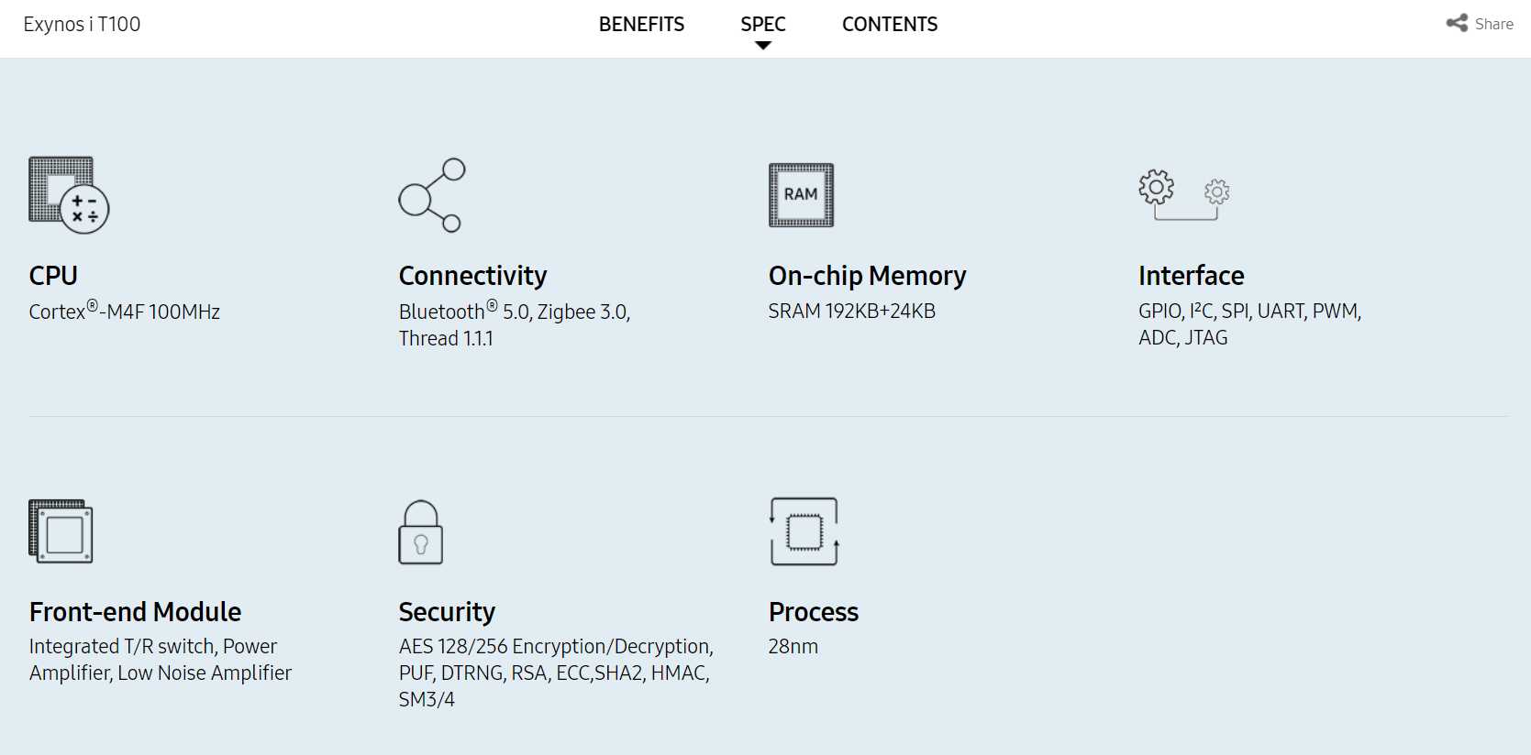Click the On-chip Memory heading

click(x=867, y=276)
